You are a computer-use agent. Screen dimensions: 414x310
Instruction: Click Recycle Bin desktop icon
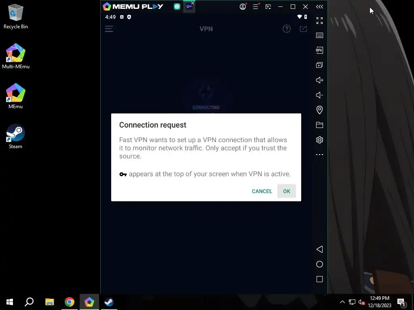16,16
